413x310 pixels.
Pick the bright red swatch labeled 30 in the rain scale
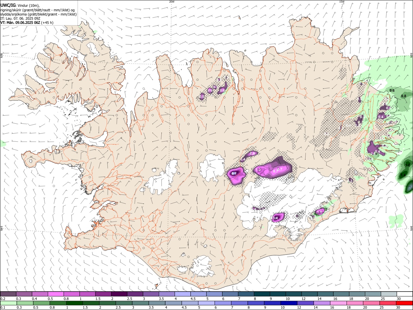click(x=404, y=303)
